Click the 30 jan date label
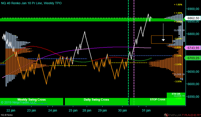Screen dimensions: 201x117 coord(123,110)
